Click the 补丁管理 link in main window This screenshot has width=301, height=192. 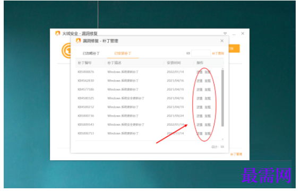click(x=236, y=154)
